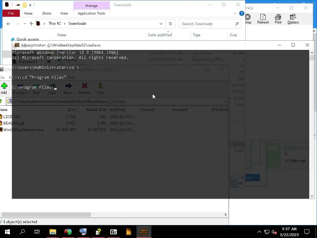Click the 7-Zip horizontal scrollbar right arrow
The width and height of the screenshot is (317, 238).
226,214
